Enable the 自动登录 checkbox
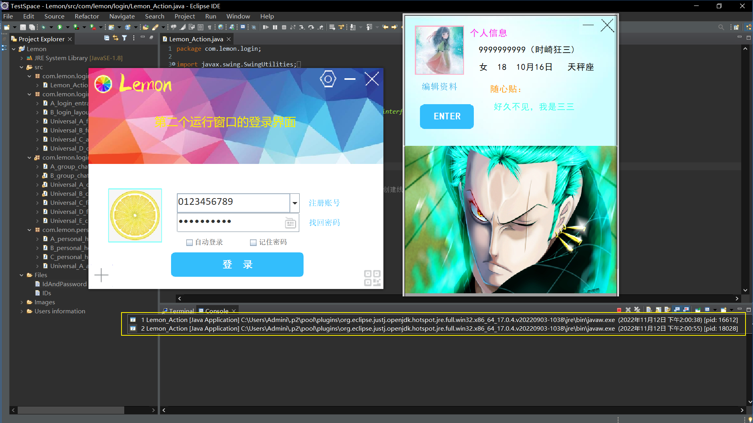This screenshot has width=753, height=423. [190, 243]
